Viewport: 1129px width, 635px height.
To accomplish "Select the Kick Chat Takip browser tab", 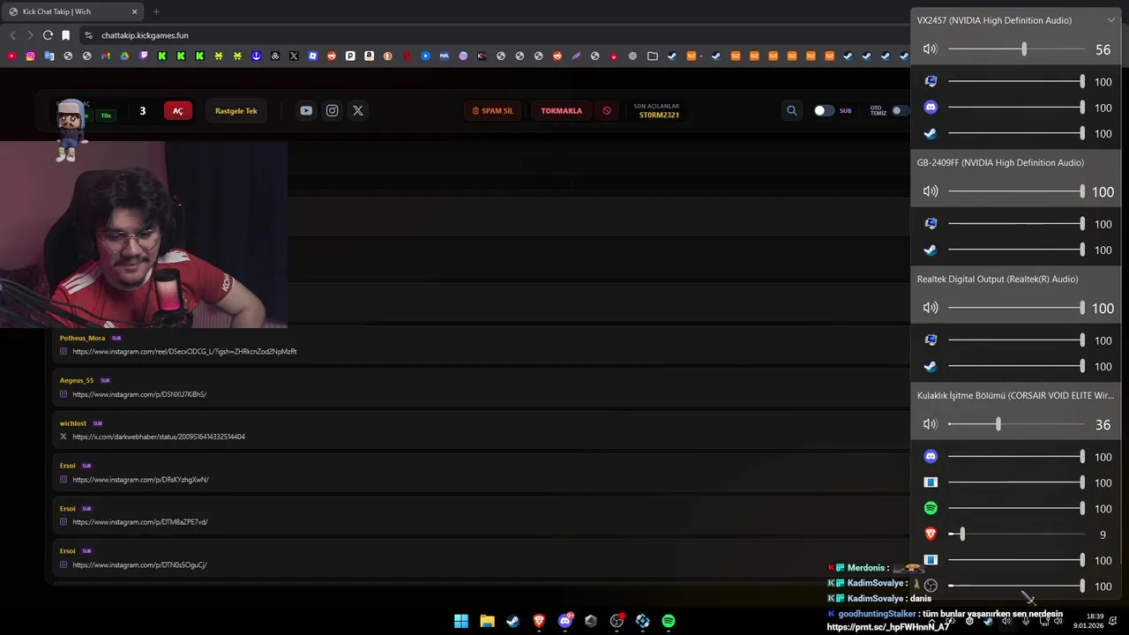I will [x=73, y=11].
